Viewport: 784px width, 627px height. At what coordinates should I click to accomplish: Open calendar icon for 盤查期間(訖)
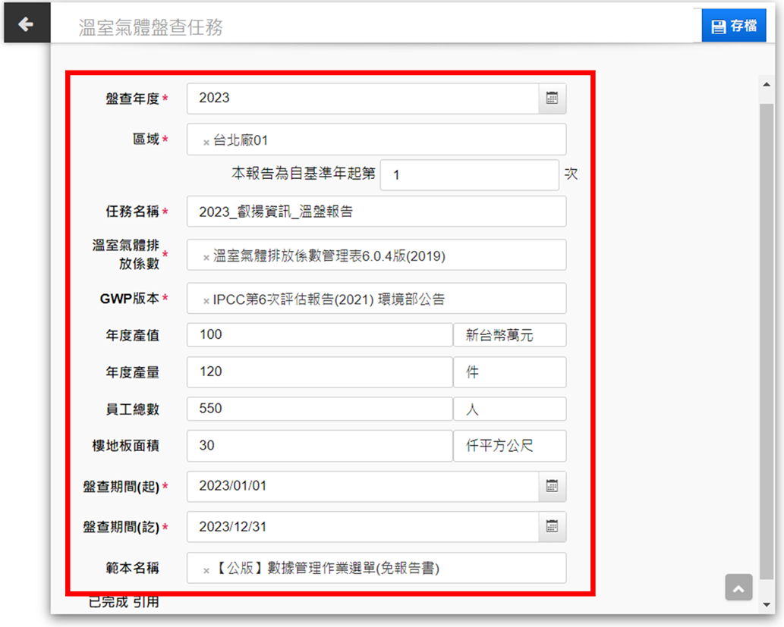coord(552,526)
